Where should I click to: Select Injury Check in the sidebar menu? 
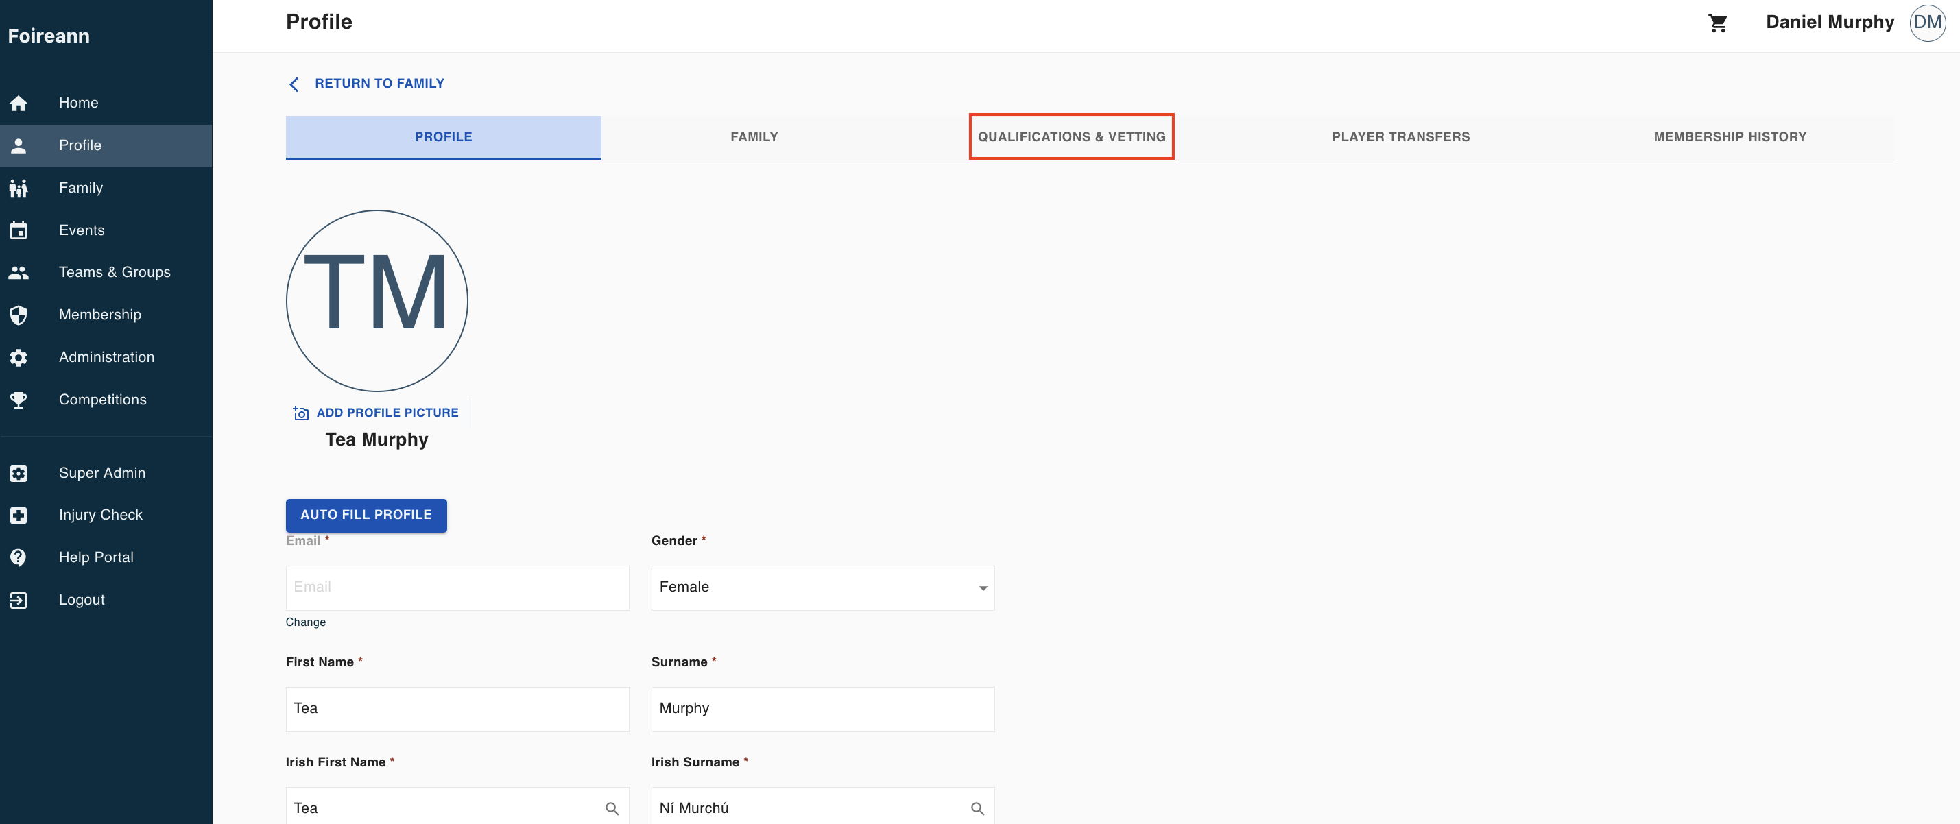coord(106,515)
